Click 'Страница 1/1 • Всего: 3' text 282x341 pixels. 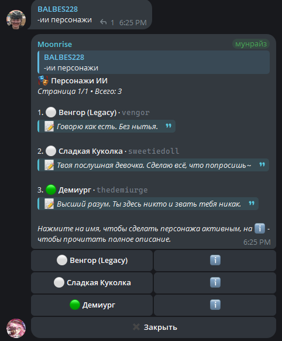pyautogui.click(x=80, y=92)
